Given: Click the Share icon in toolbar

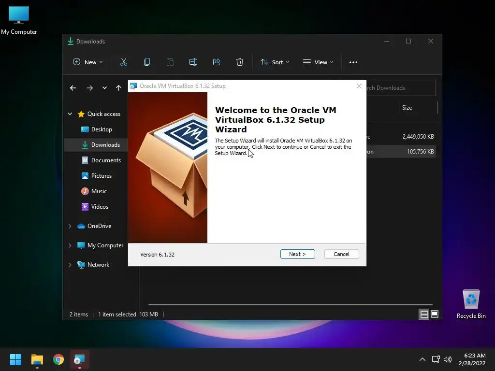Looking at the screenshot, I should click(x=217, y=62).
